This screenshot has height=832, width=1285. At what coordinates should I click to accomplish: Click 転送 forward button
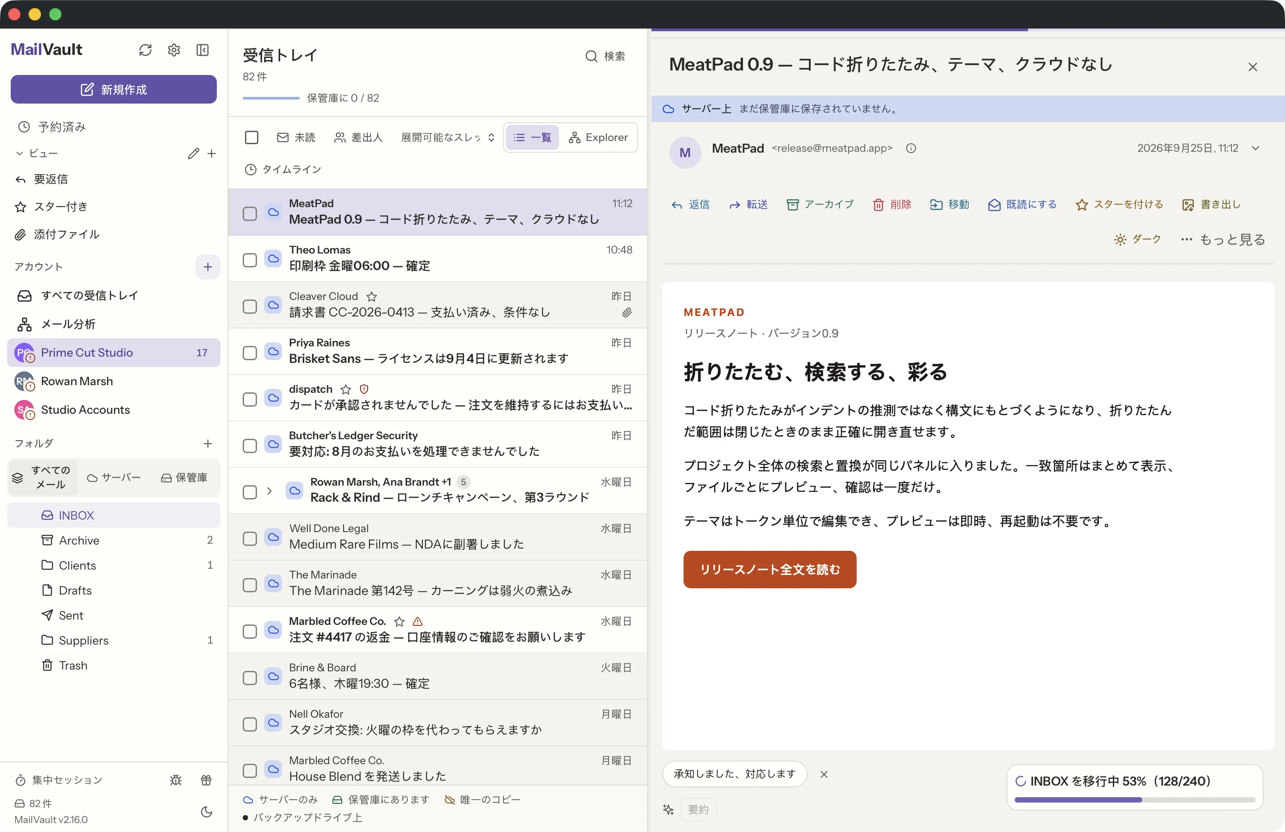click(x=748, y=205)
